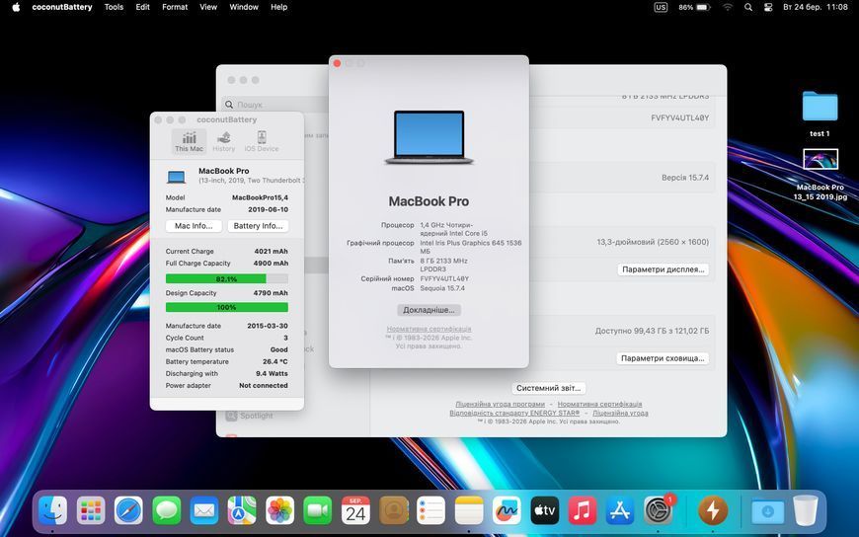Open Finder from the Dock
The width and height of the screenshot is (859, 537).
click(x=53, y=510)
